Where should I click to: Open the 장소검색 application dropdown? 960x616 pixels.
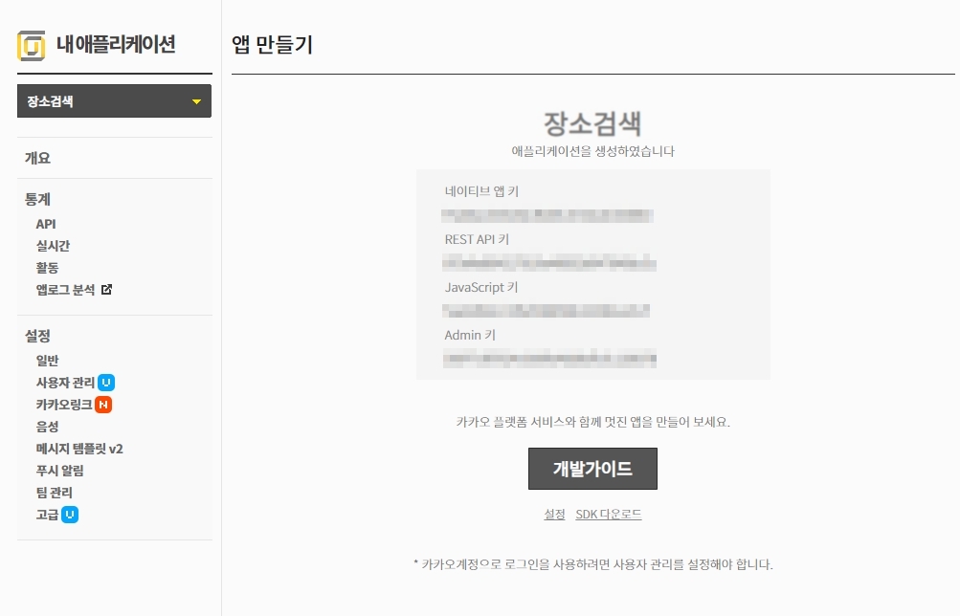click(114, 101)
